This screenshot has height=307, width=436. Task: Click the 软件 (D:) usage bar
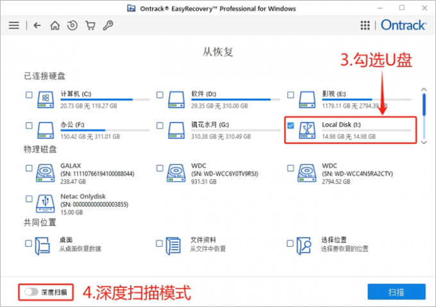[235, 100]
